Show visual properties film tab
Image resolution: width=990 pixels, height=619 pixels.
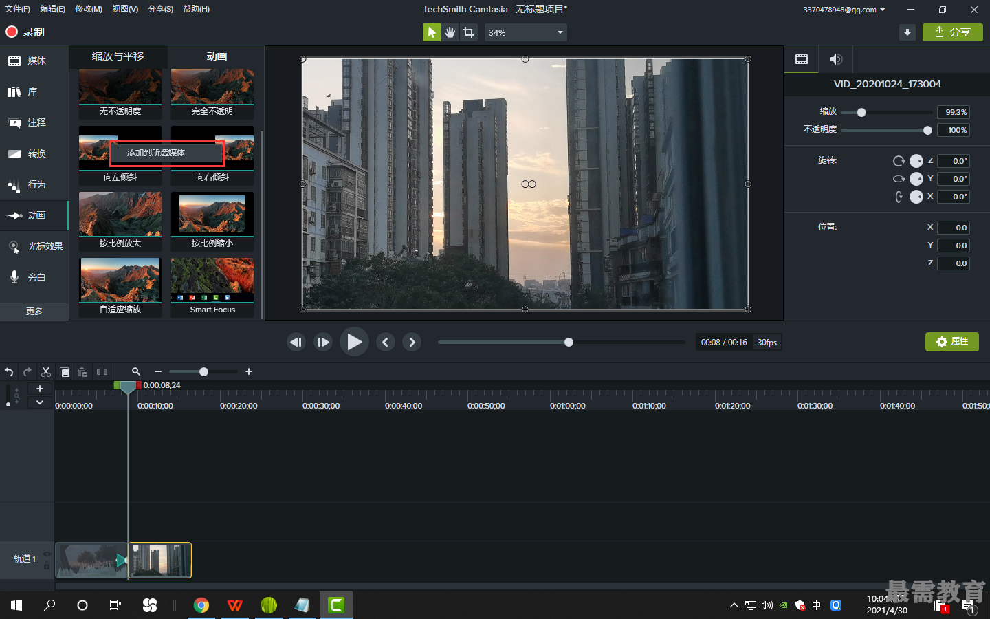(802, 59)
